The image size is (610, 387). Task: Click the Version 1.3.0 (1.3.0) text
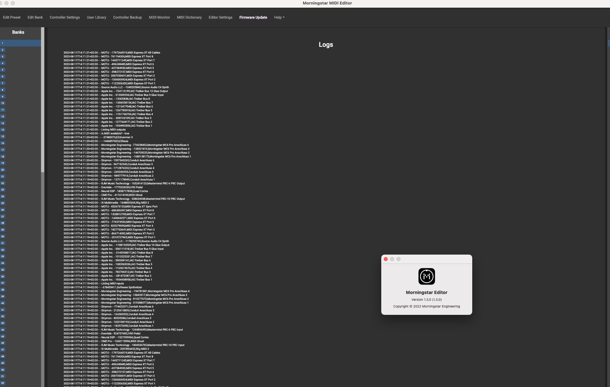click(x=427, y=299)
